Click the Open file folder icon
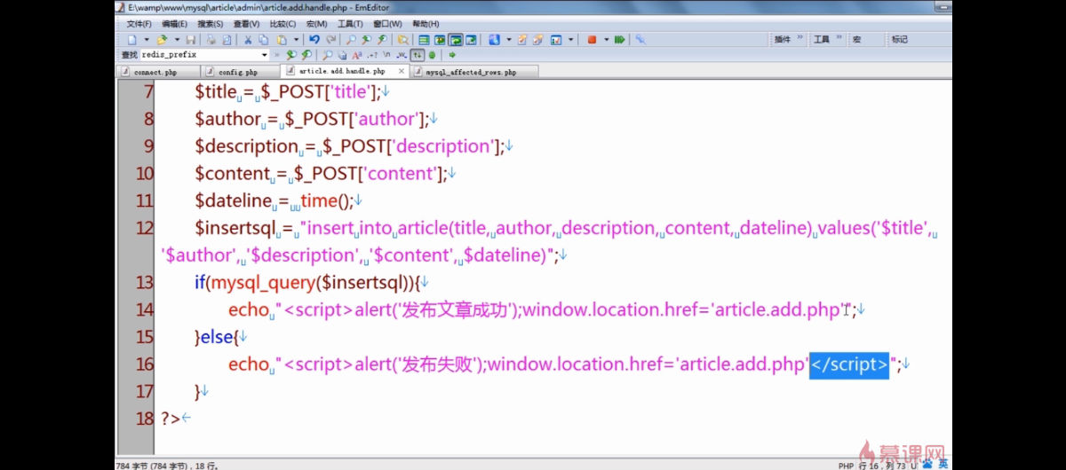Viewport: 1066px width, 470px height. tap(162, 39)
